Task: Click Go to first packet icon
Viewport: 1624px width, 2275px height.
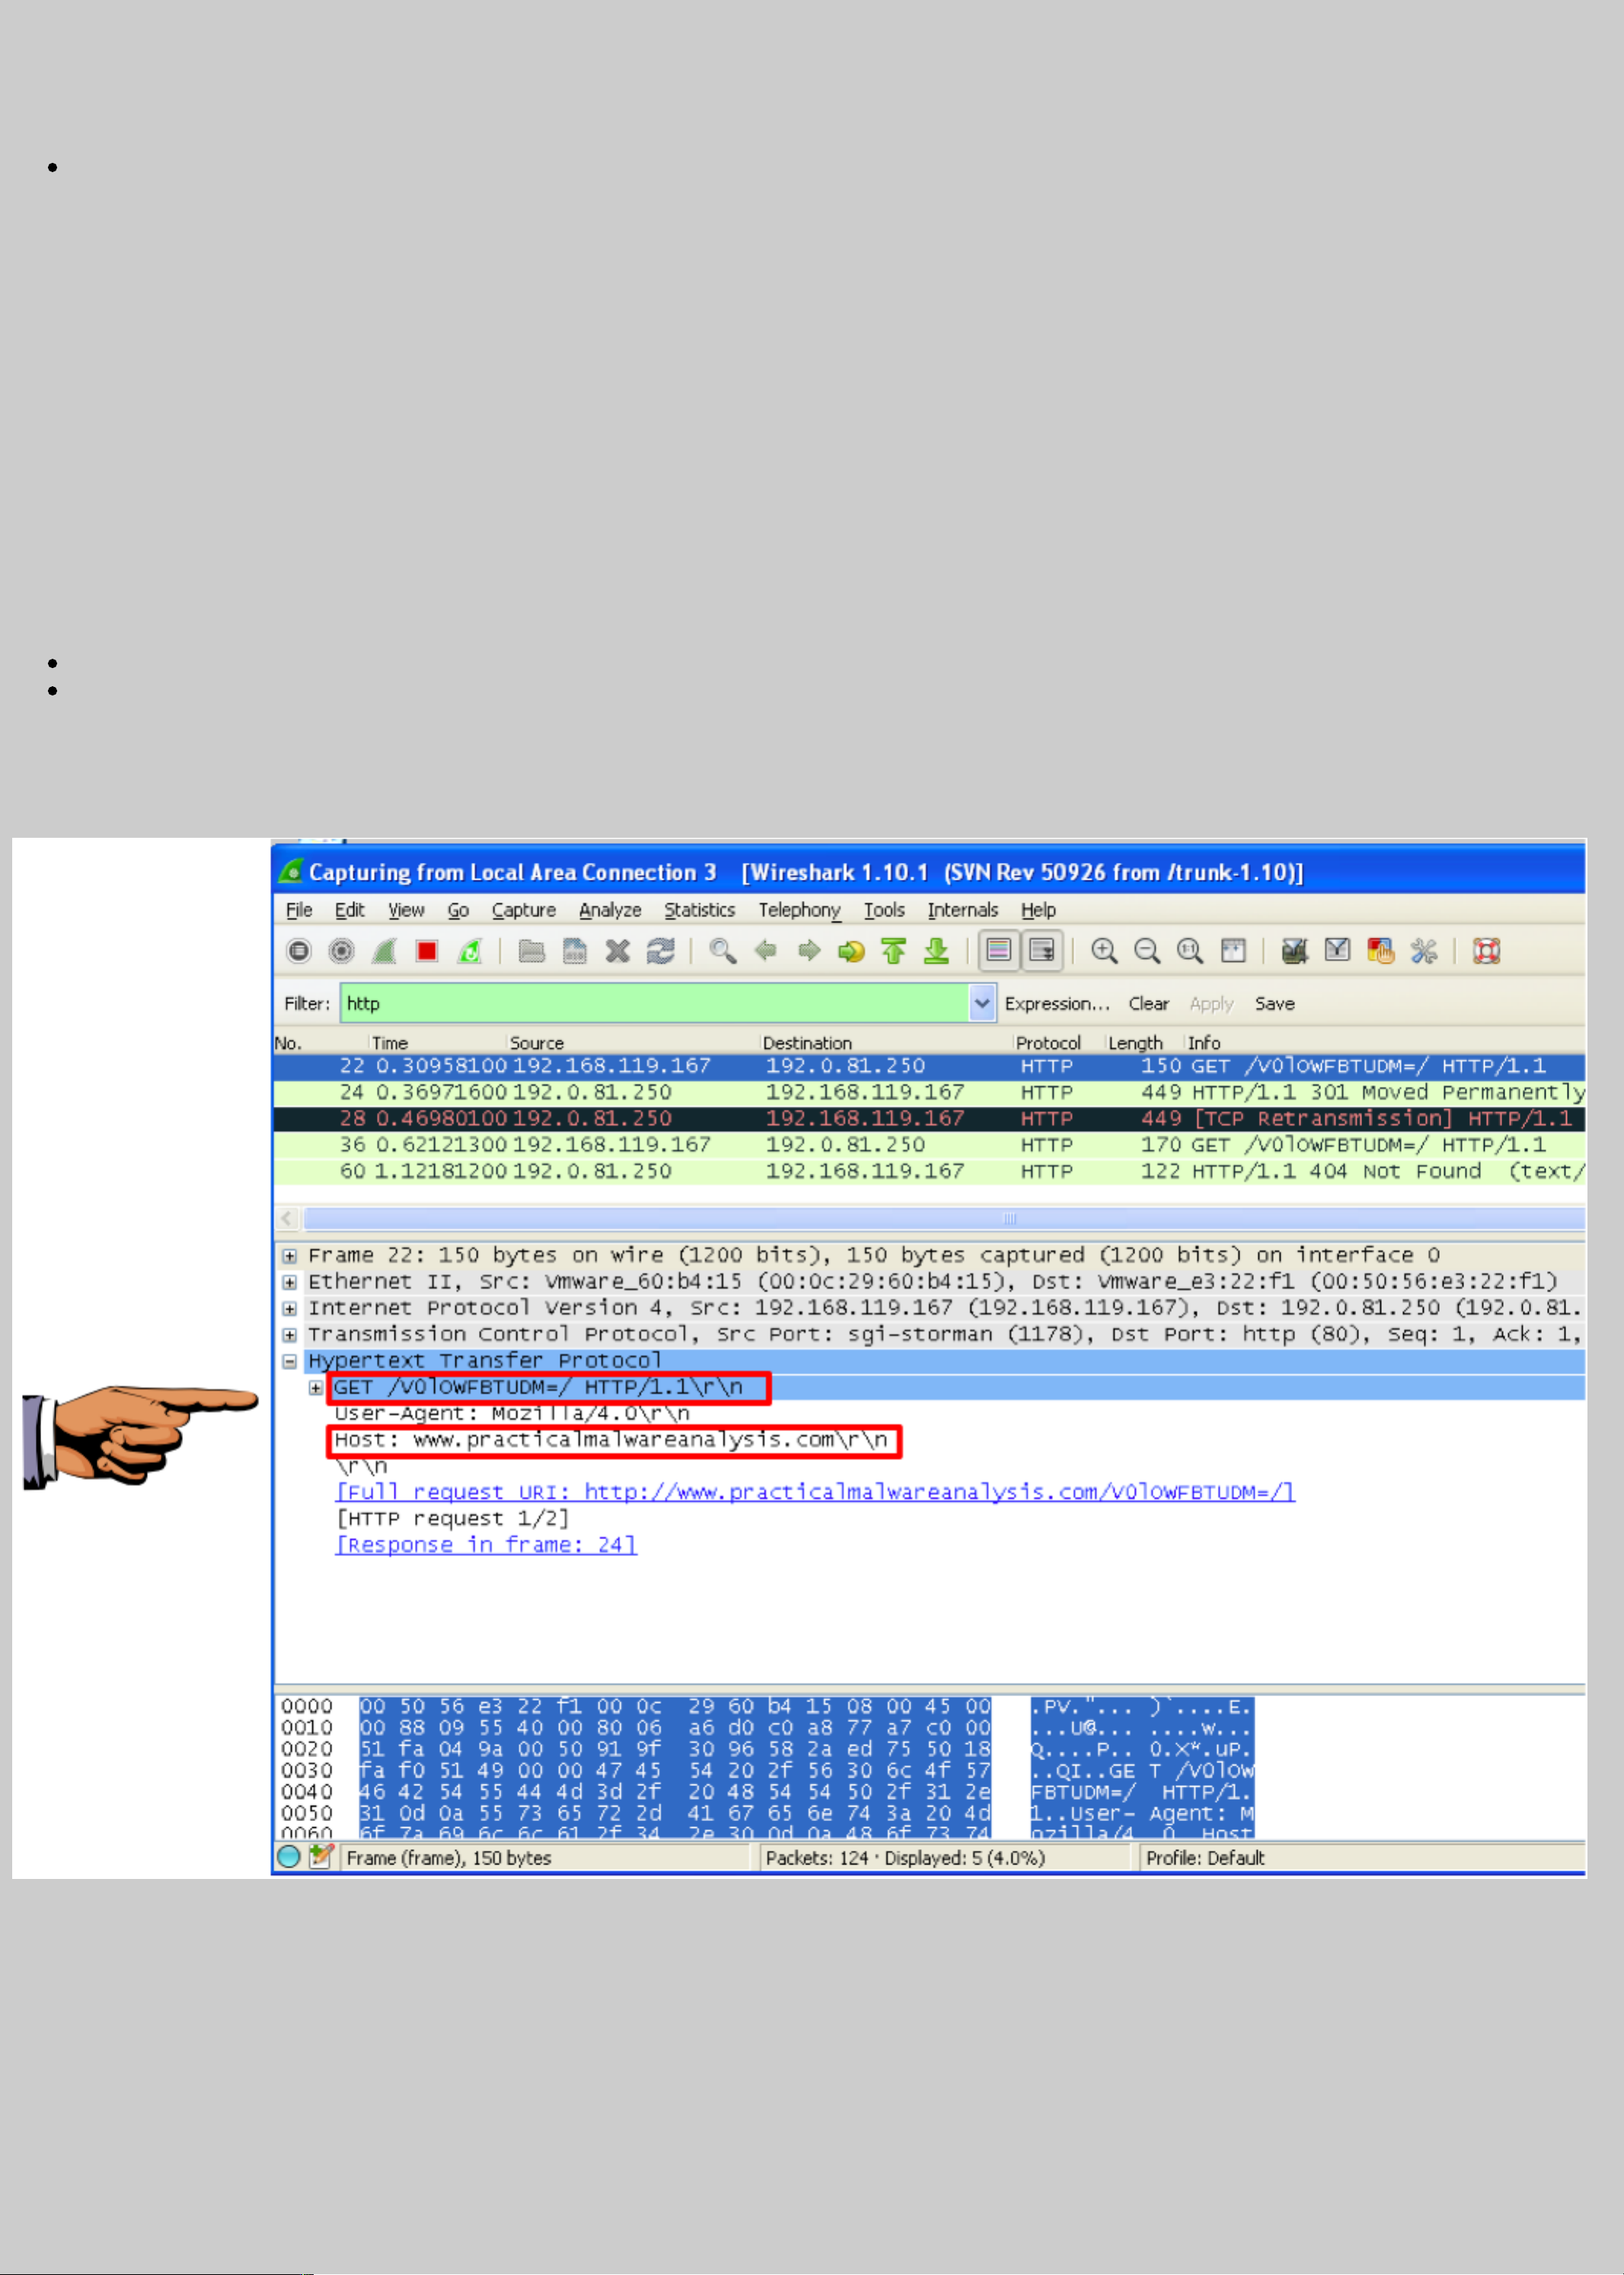Action: point(894,951)
